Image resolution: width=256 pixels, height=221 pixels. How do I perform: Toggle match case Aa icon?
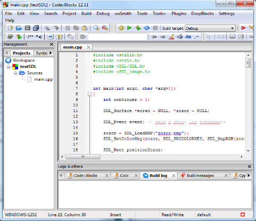click(x=188, y=37)
